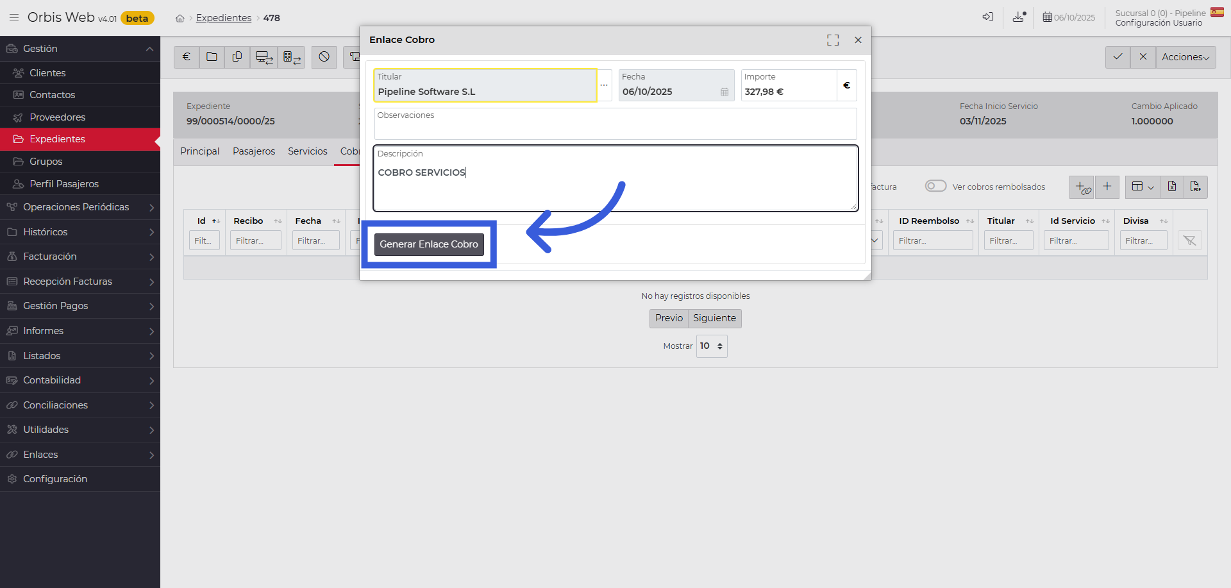Screen dimensions: 1231x588
Task: Click the Titular field Pipeline Software S.L
Action: tap(485, 85)
